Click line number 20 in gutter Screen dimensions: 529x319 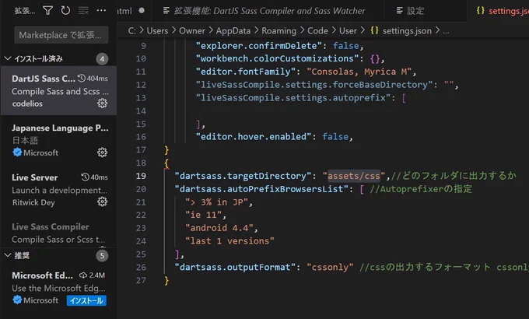[141, 189]
